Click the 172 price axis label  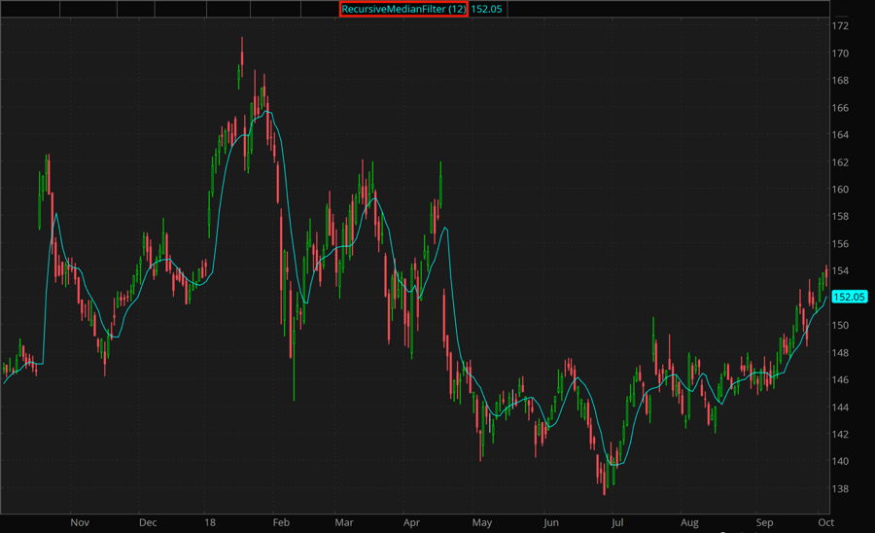pyautogui.click(x=842, y=25)
